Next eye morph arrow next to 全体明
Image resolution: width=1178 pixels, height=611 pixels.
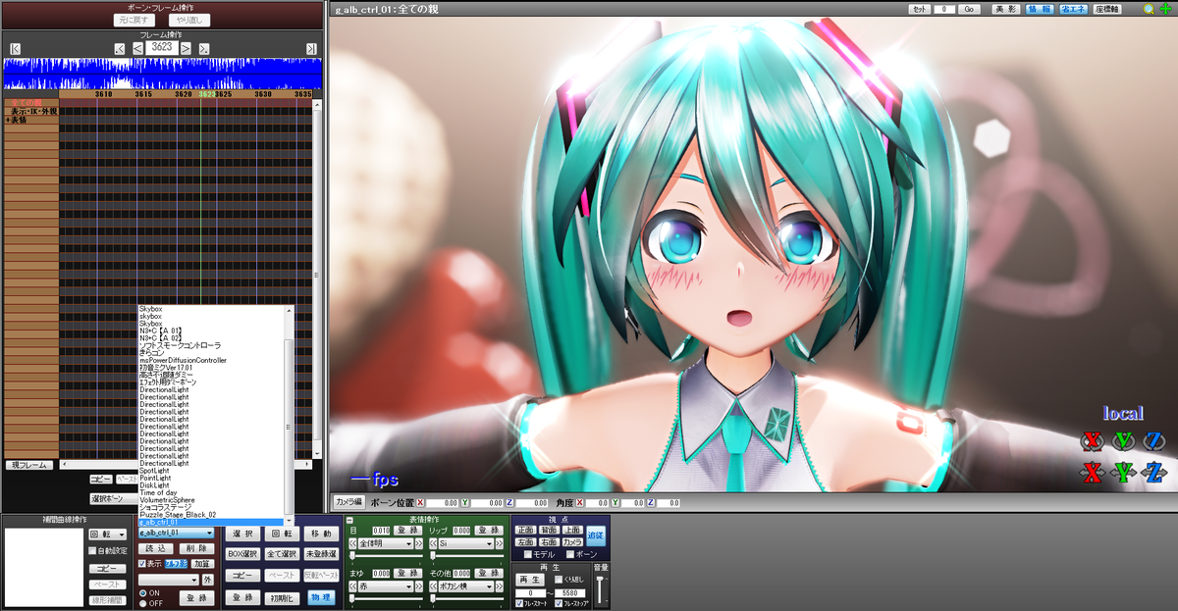click(418, 543)
